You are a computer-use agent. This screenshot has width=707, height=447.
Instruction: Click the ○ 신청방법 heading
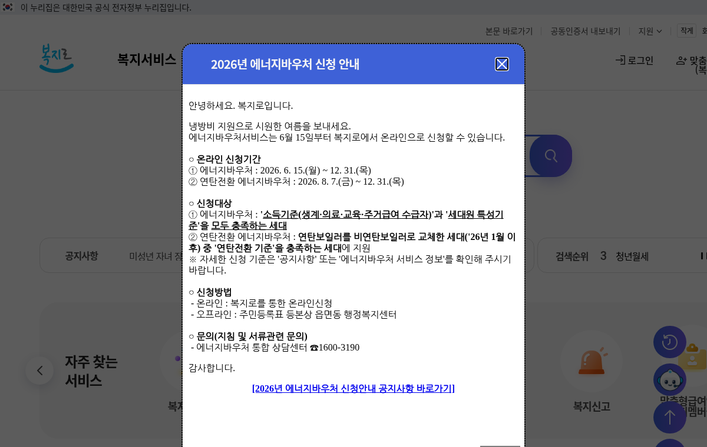(x=210, y=292)
